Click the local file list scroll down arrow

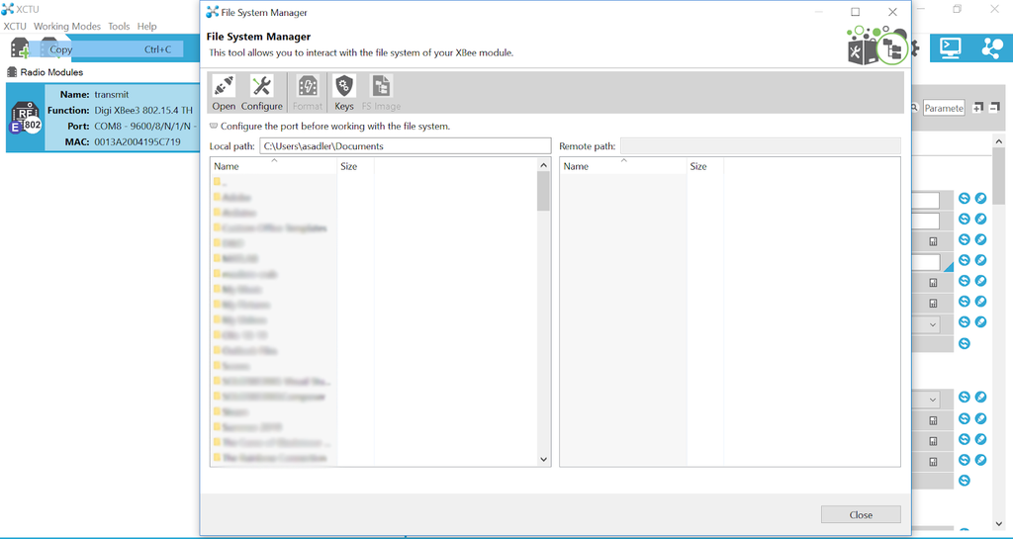coord(543,459)
